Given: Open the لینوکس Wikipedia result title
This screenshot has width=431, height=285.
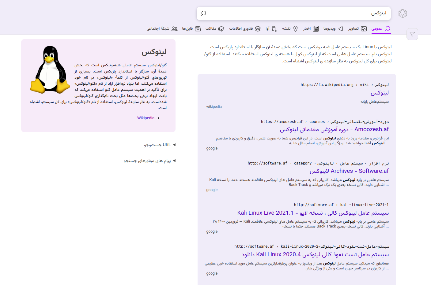Looking at the screenshot, I should pos(380,93).
